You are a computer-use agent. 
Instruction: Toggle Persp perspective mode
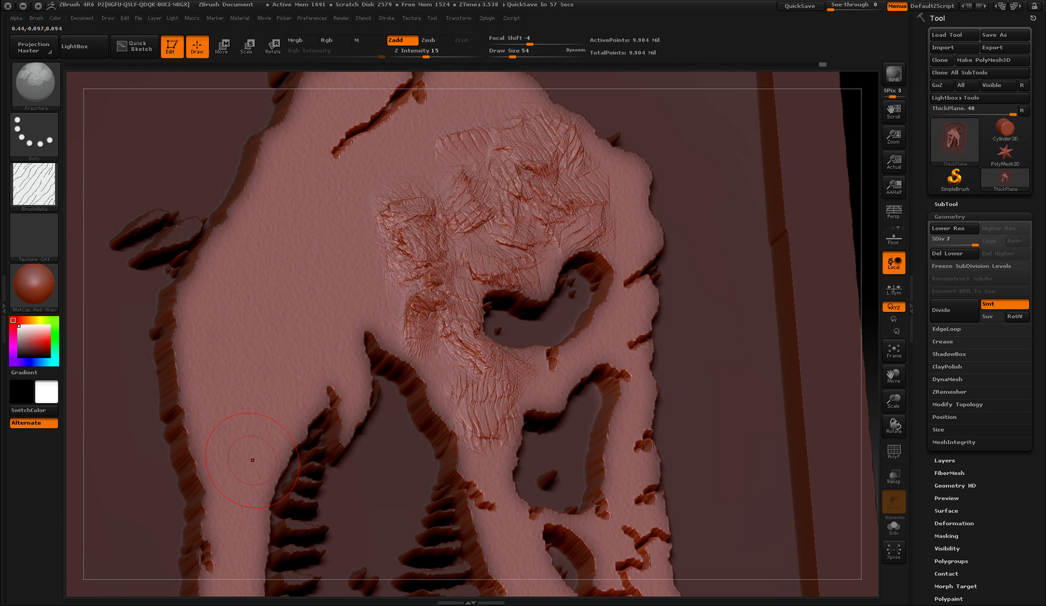tap(893, 211)
